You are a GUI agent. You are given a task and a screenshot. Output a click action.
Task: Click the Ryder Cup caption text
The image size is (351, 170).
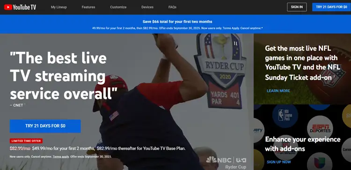[x=236, y=167]
